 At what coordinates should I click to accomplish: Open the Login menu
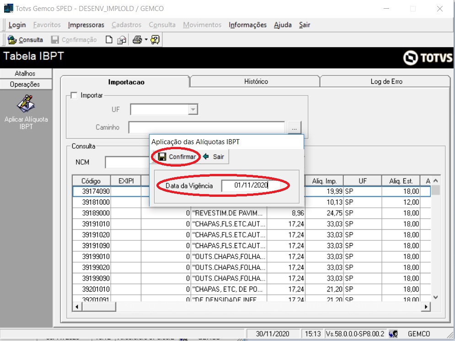tap(17, 25)
